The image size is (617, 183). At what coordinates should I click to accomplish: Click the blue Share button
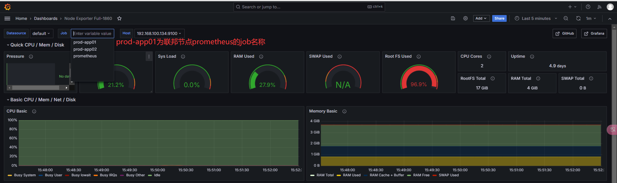pos(499,19)
